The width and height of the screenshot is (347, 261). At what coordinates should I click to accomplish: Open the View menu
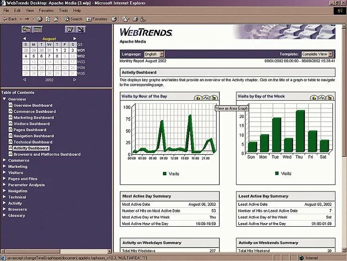click(30, 11)
